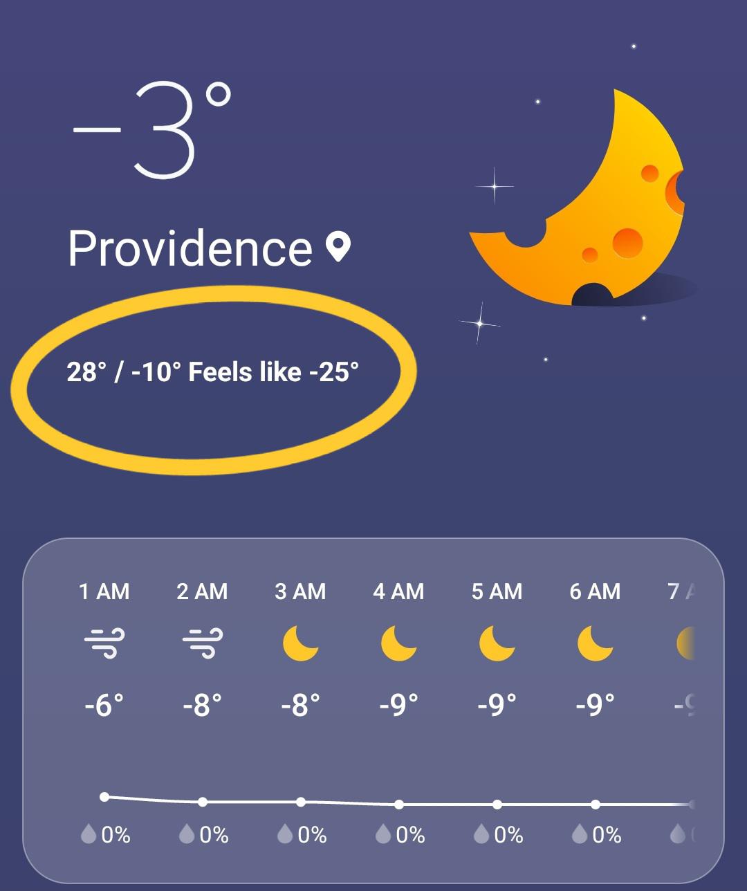
Task: Tap the -6° hourly temperature
Action: coord(104,705)
